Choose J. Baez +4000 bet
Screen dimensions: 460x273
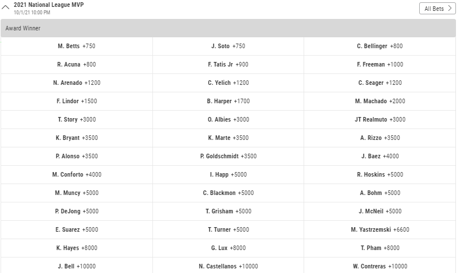coord(380,156)
